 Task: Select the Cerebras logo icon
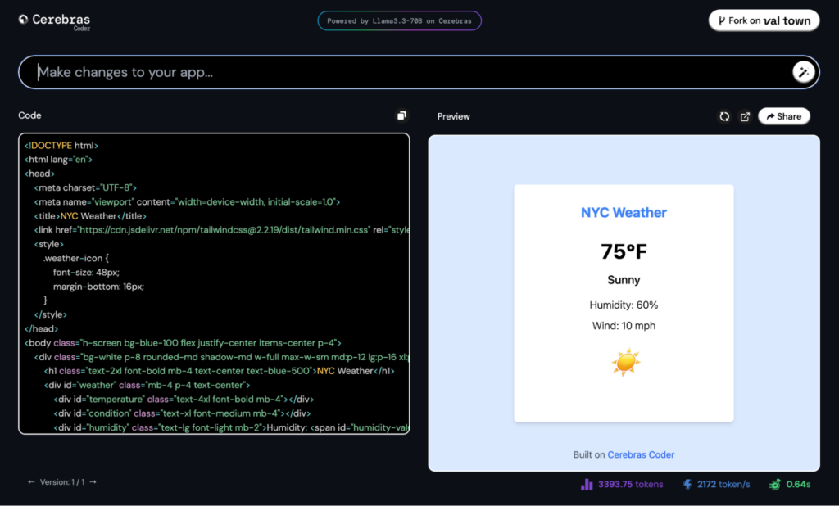point(22,20)
